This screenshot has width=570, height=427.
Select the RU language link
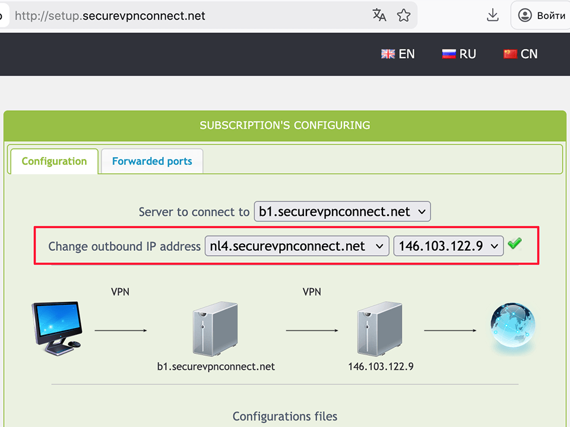(467, 53)
